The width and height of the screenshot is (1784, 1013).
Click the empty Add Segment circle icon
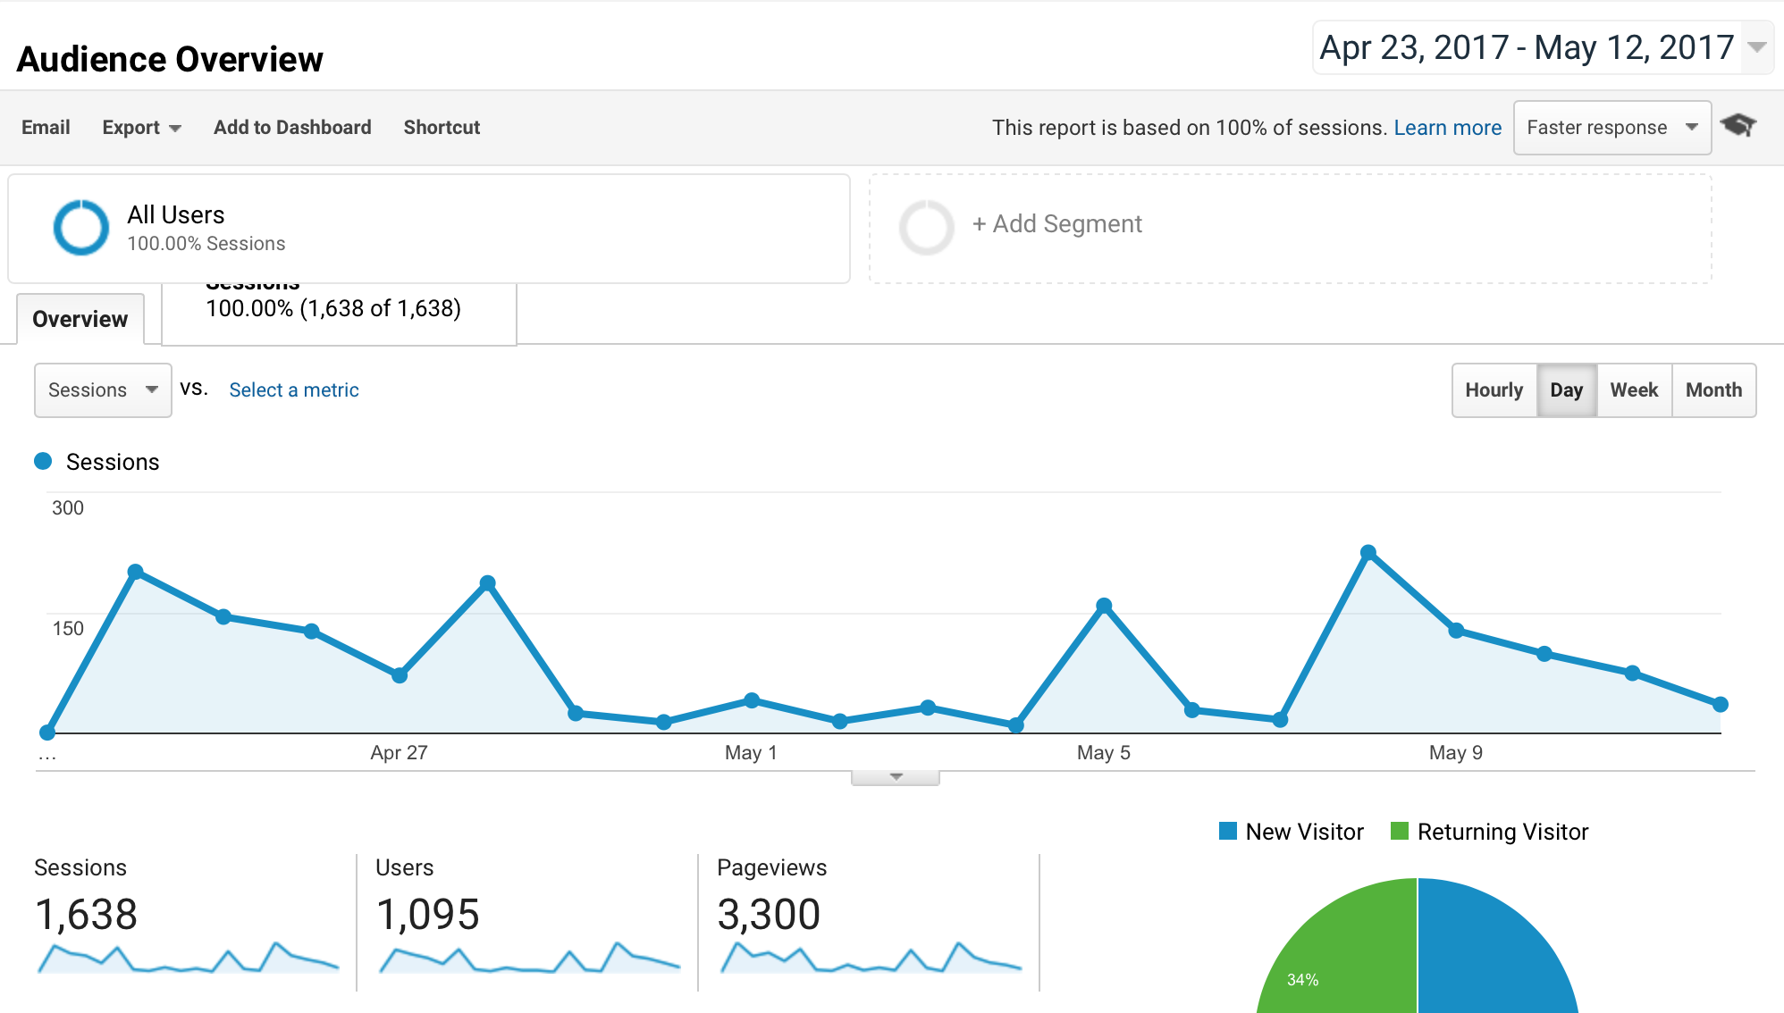coord(926,228)
